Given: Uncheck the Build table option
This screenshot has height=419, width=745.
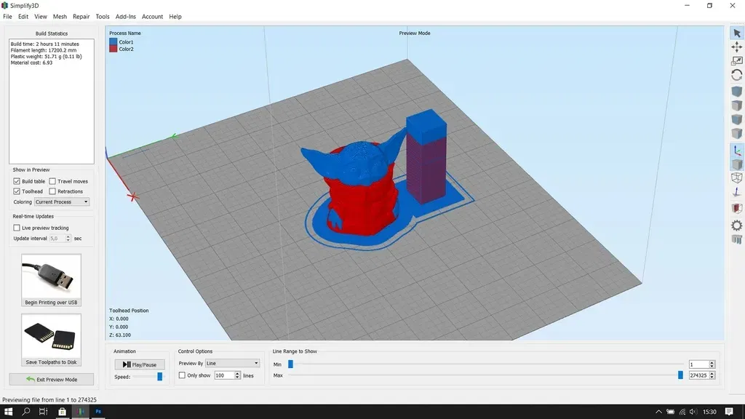Looking at the screenshot, I should pos(16,181).
